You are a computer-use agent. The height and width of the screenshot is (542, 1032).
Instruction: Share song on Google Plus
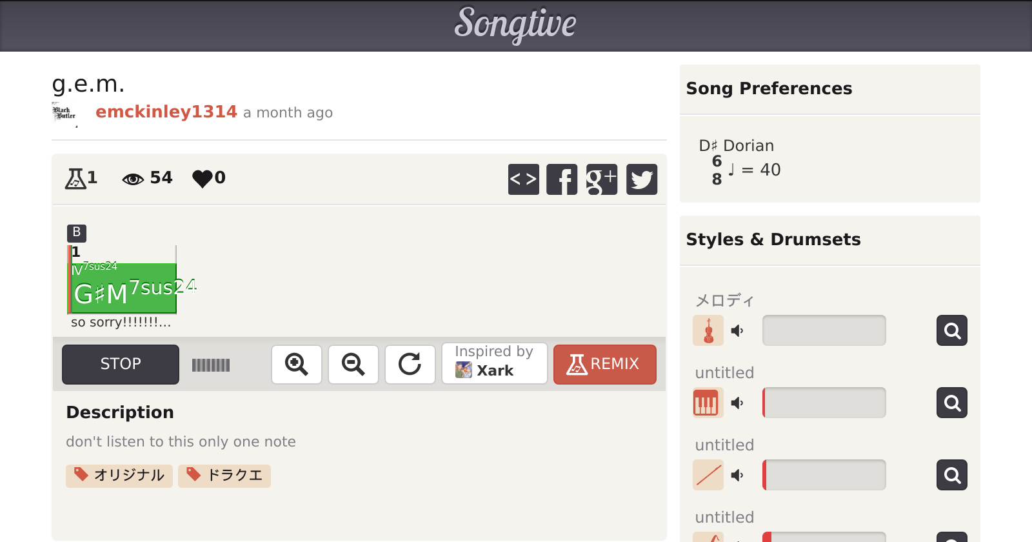(x=601, y=179)
